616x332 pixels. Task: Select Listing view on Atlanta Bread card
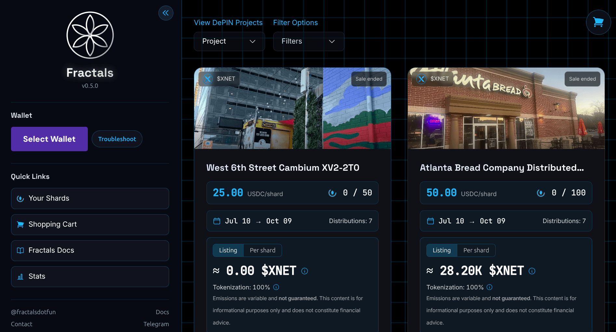pyautogui.click(x=441, y=250)
